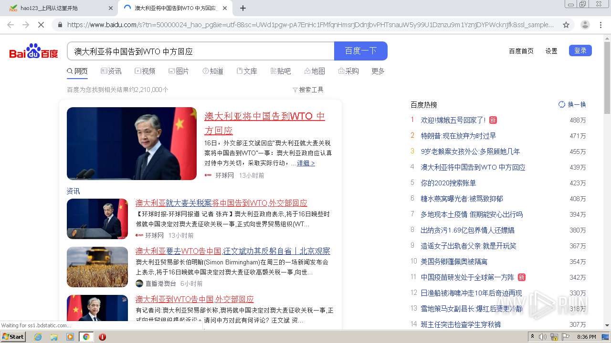Open 澳大利亚到WTO告中国,外交部回应 headline
This screenshot has height=343, width=611.
195,299
